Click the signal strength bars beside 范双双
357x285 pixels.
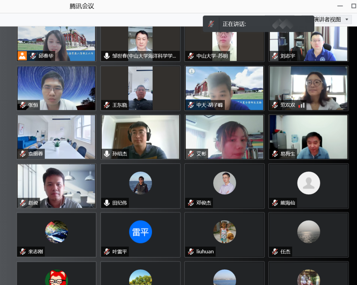[x=301, y=105]
